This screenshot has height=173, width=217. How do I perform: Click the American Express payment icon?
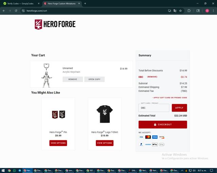point(155,137)
